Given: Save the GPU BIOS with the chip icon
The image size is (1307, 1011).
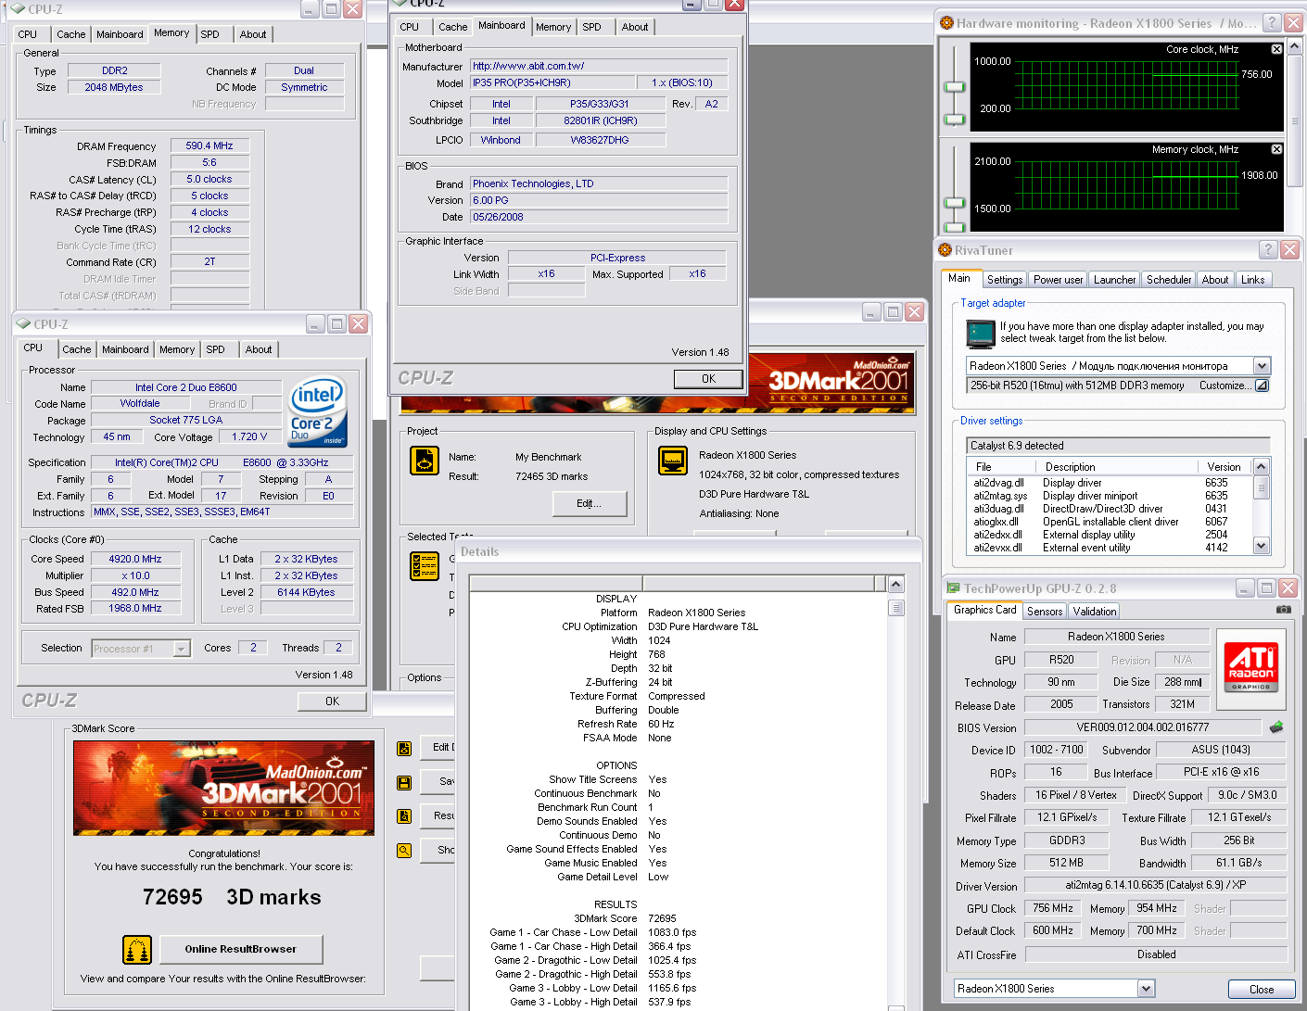Looking at the screenshot, I should [1276, 727].
